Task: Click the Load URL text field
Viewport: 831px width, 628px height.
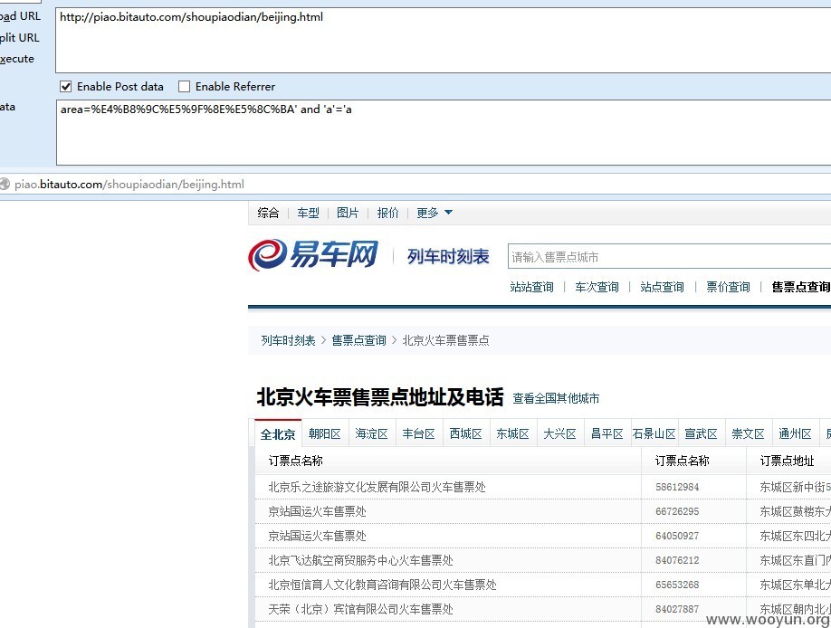Action: [443, 41]
